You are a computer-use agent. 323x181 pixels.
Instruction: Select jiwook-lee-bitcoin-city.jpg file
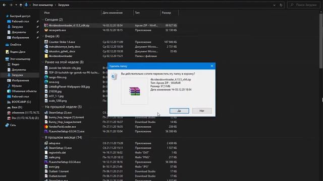point(65,68)
